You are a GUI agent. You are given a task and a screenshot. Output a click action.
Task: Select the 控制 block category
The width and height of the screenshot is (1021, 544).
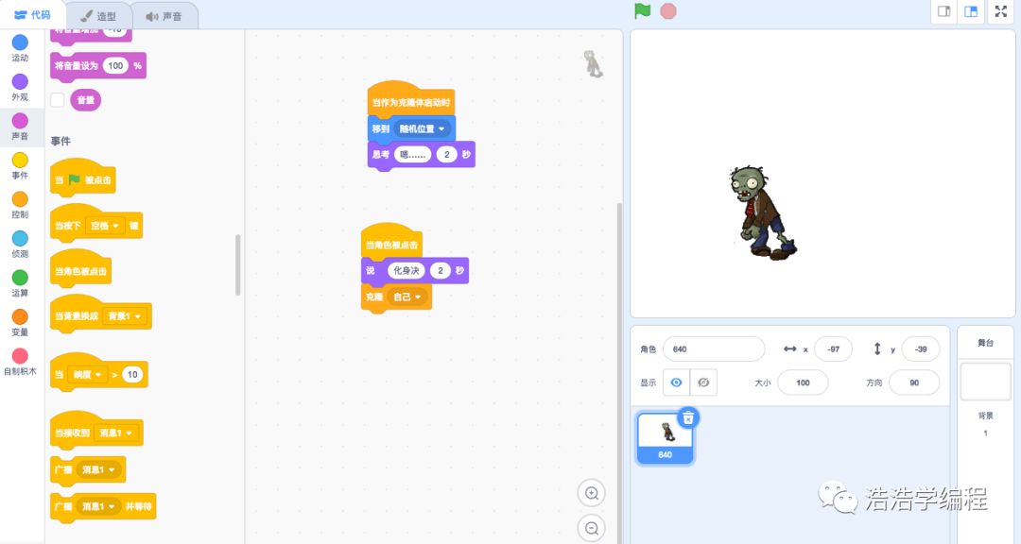(20, 205)
